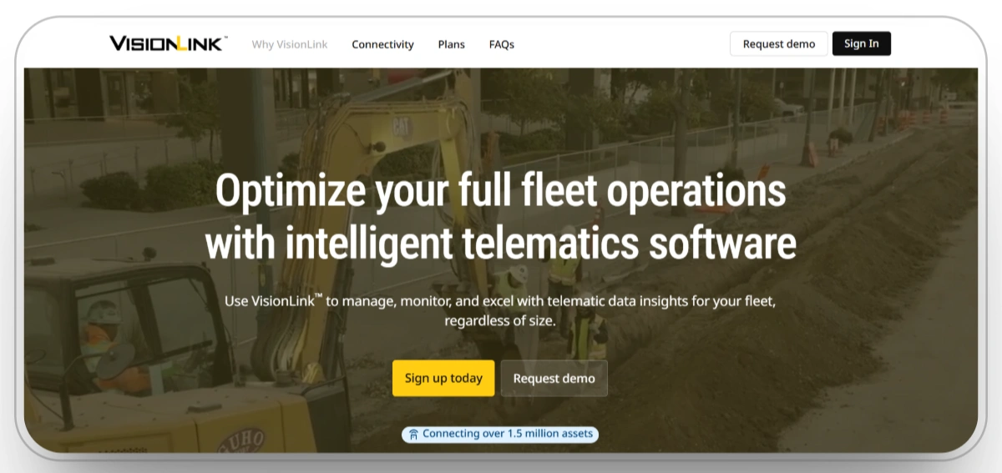Click the Connecting over 1.5 million assets badge
The image size is (1002, 473).
[500, 434]
